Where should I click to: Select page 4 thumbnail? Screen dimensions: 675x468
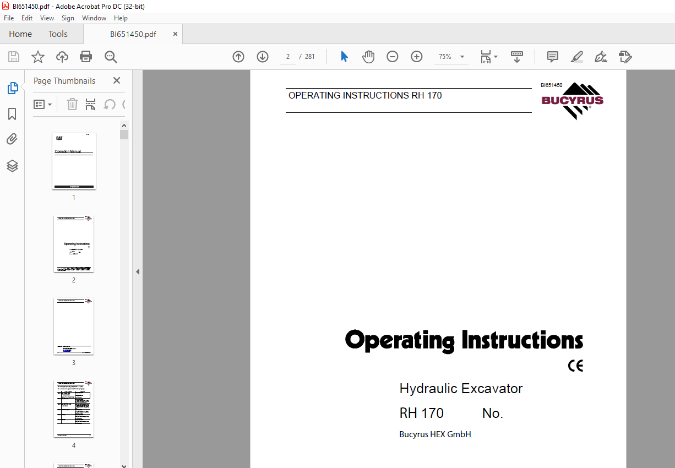pos(74,409)
